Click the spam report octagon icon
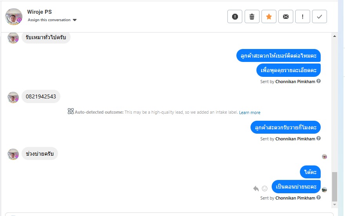 [x=235, y=16]
